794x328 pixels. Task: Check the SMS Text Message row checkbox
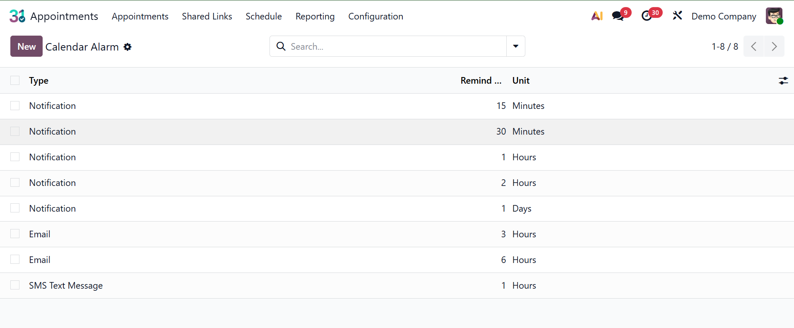click(x=15, y=285)
